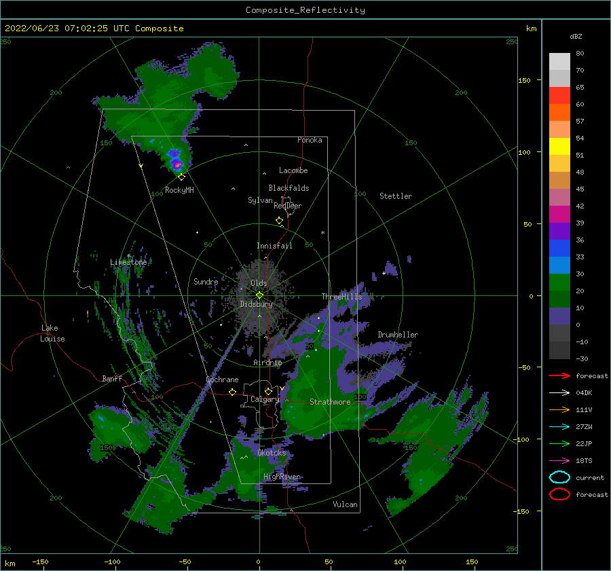611x571 pixels.
Task: Click the Okotoks town label
Action: (272, 453)
